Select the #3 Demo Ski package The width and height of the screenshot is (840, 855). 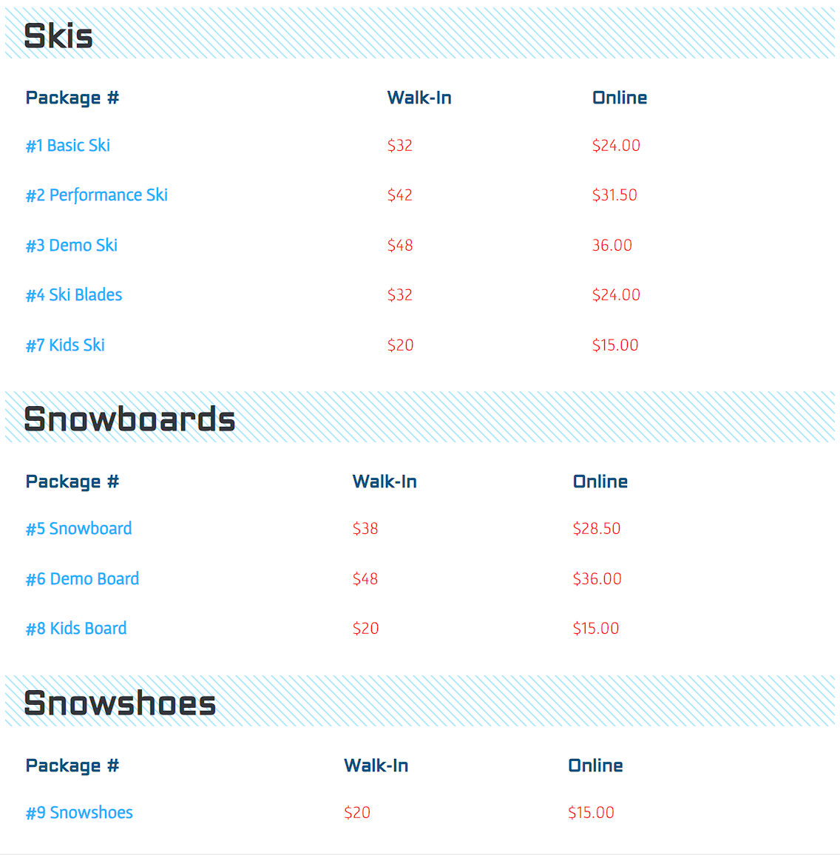coord(72,246)
